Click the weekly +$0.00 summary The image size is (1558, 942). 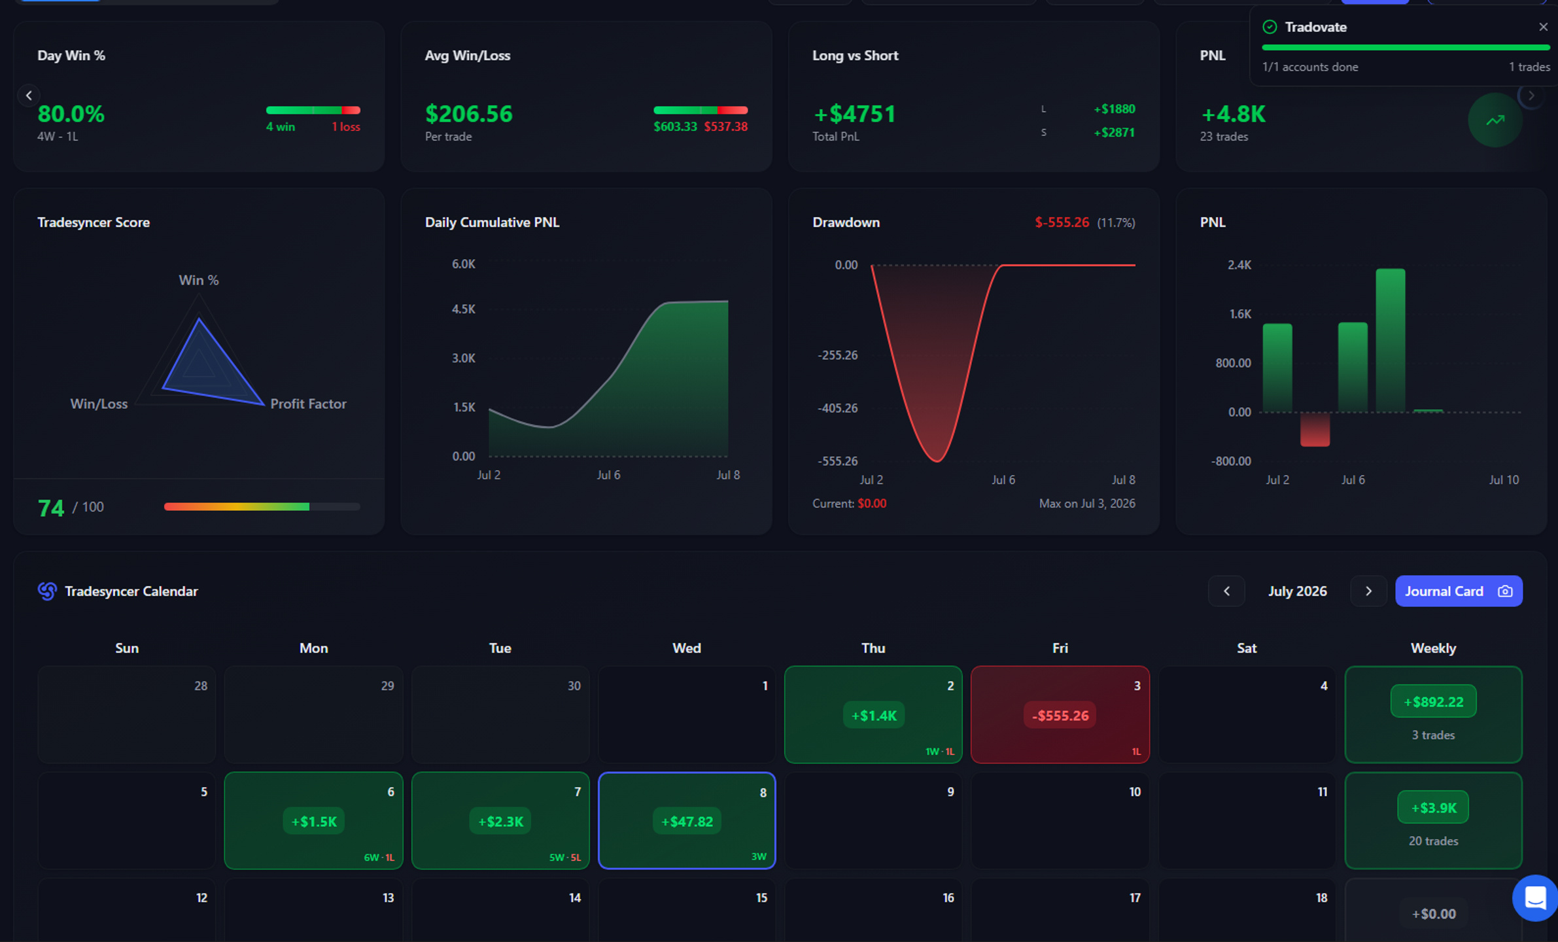[x=1433, y=913]
